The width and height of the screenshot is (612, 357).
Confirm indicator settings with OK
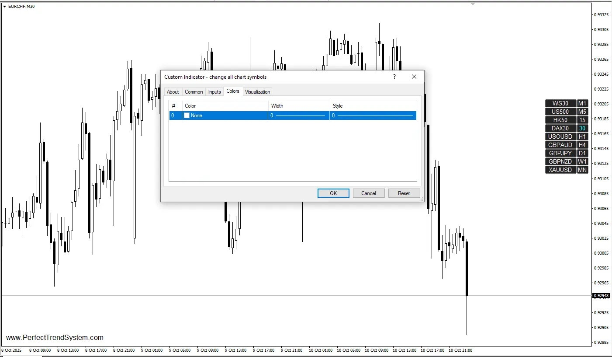click(333, 193)
